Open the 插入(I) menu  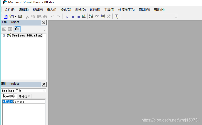pyautogui.click(x=51, y=10)
